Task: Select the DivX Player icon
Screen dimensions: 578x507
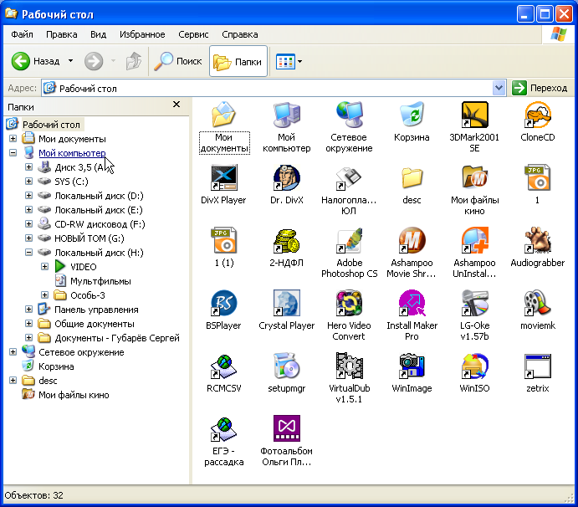Action: pyautogui.click(x=224, y=177)
